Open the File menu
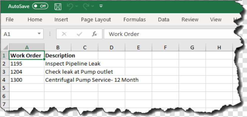247x117 pixels. [10, 20]
